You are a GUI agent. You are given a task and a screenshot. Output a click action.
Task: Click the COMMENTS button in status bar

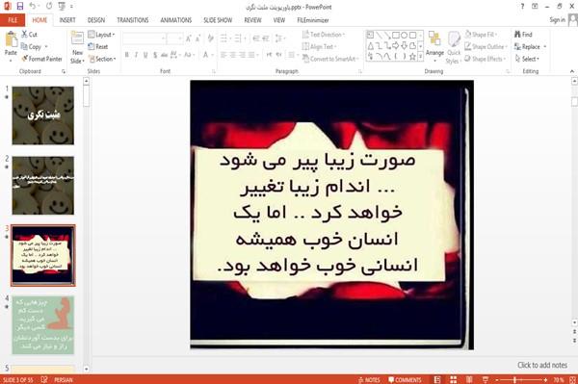coord(405,379)
